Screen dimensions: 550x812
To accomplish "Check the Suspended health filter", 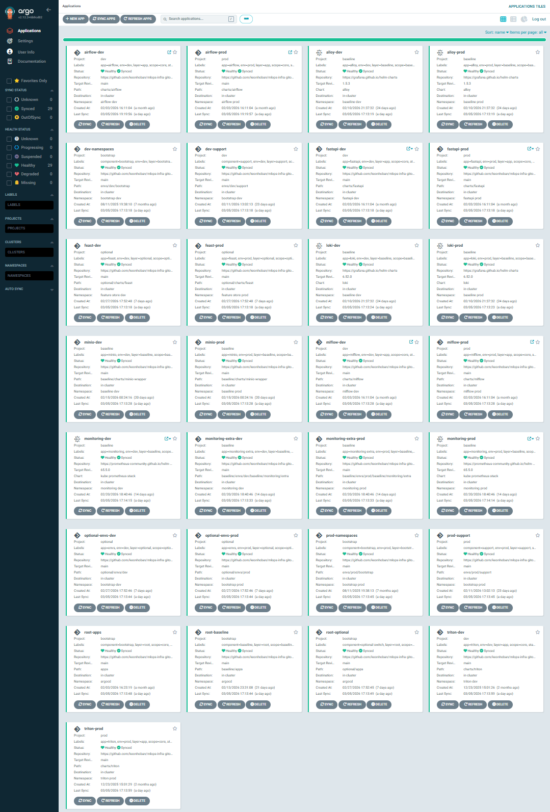I will pos(9,157).
